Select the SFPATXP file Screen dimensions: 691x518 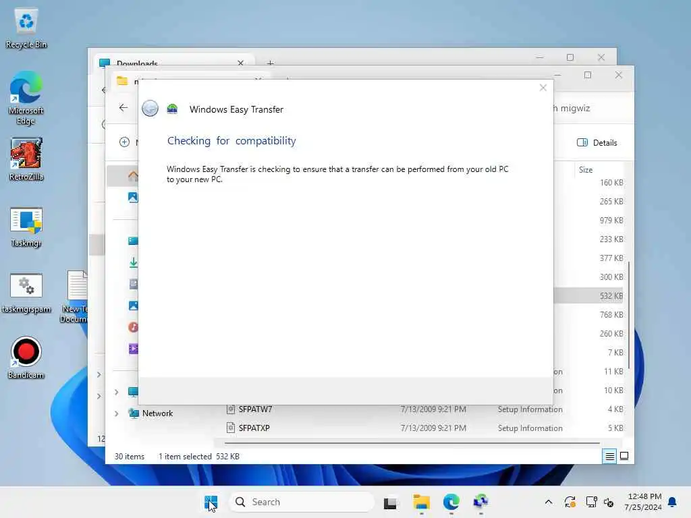[x=254, y=428]
